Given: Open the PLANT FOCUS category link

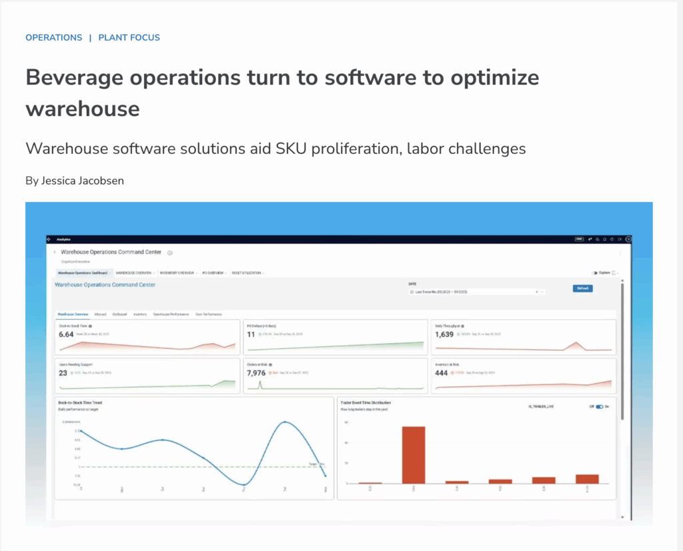Looking at the screenshot, I should (129, 37).
